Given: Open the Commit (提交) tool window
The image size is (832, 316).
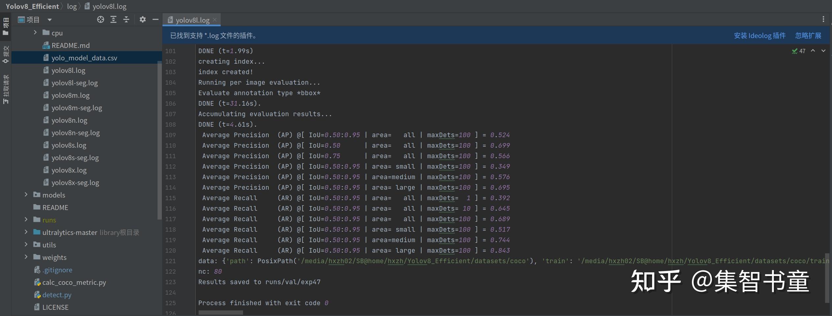Looking at the screenshot, I should pos(6,54).
